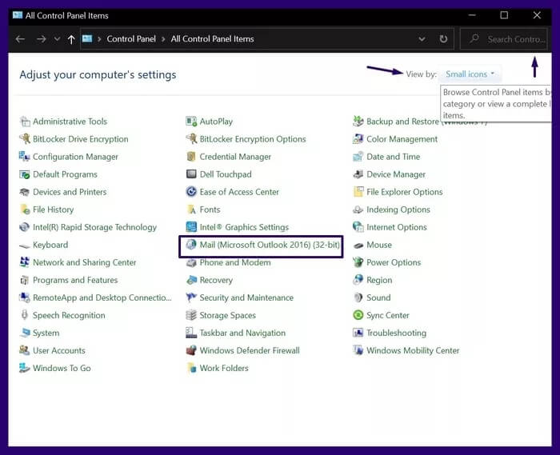Open Network and Sharing Center icon
The height and width of the screenshot is (455, 560).
25,262
